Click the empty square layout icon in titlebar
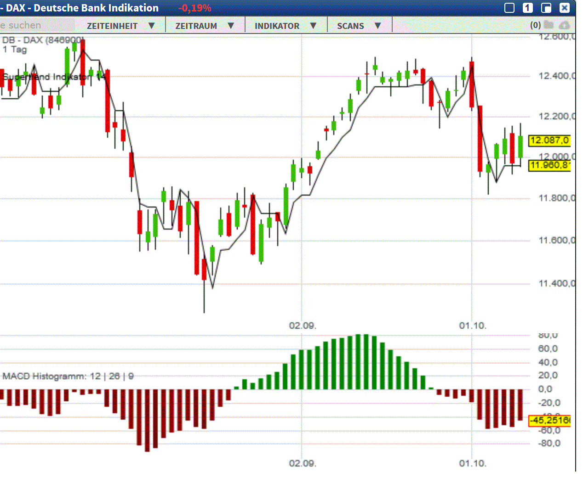583x489 pixels. tap(509, 8)
